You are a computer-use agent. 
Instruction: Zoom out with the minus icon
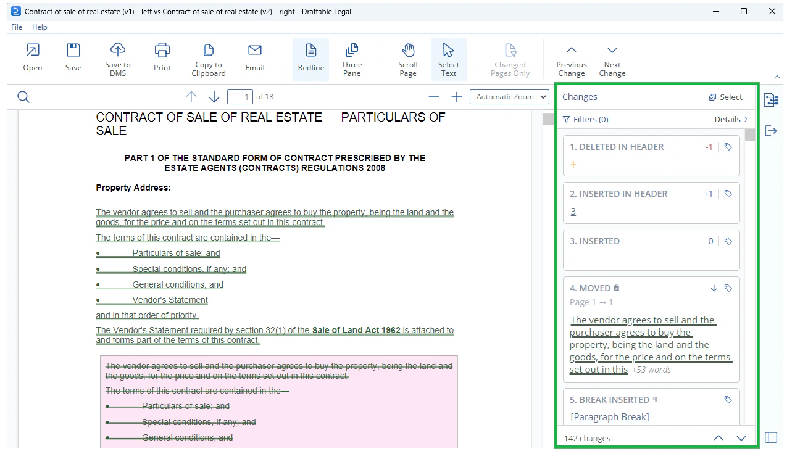[434, 97]
